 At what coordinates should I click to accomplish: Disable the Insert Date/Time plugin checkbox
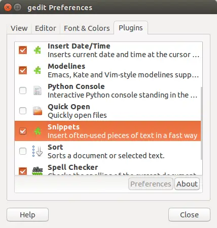coord(23,50)
